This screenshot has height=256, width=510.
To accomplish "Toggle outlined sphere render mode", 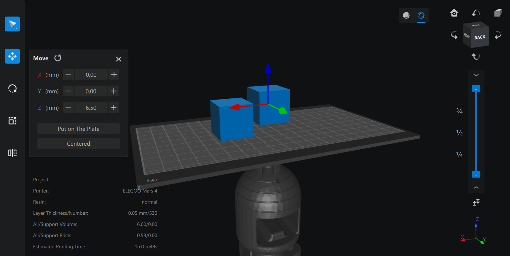I will [421, 16].
